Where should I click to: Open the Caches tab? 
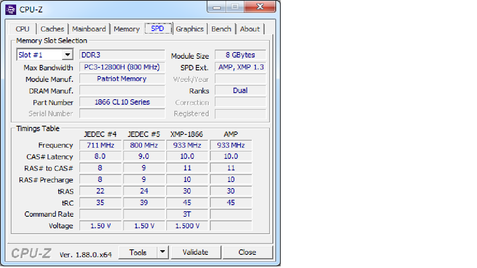coord(52,29)
